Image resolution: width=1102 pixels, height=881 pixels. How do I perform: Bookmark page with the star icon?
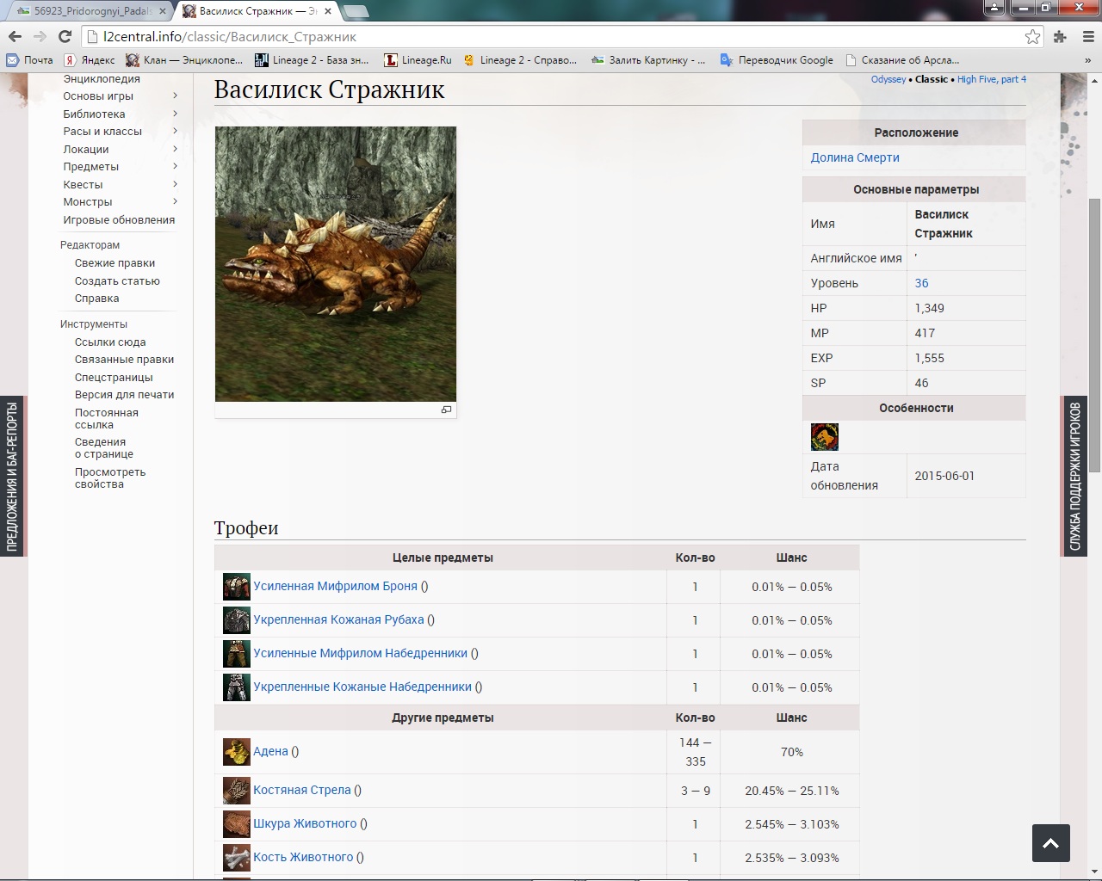click(1032, 36)
